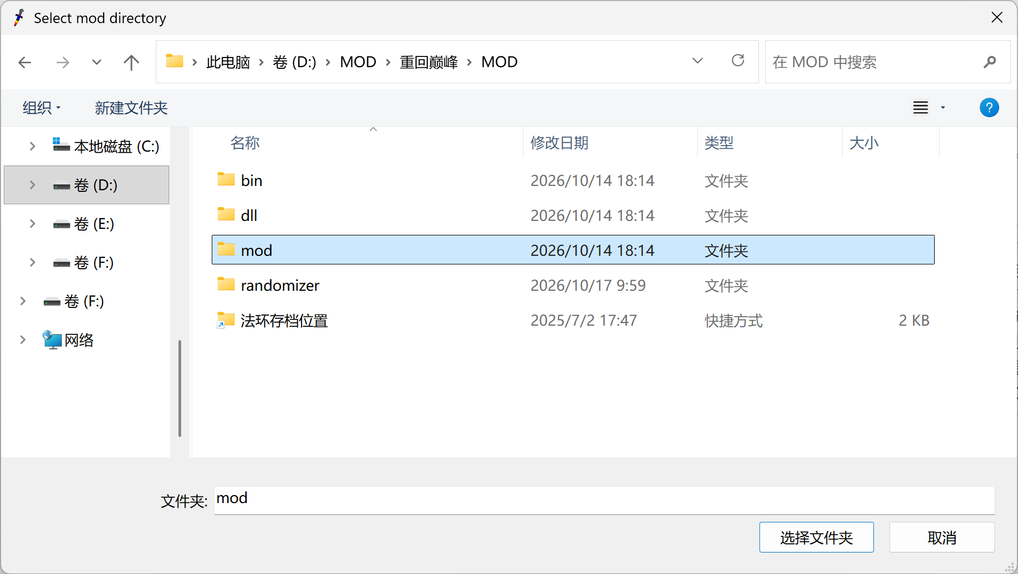
Task: Select the randomizer folder
Action: (573, 285)
